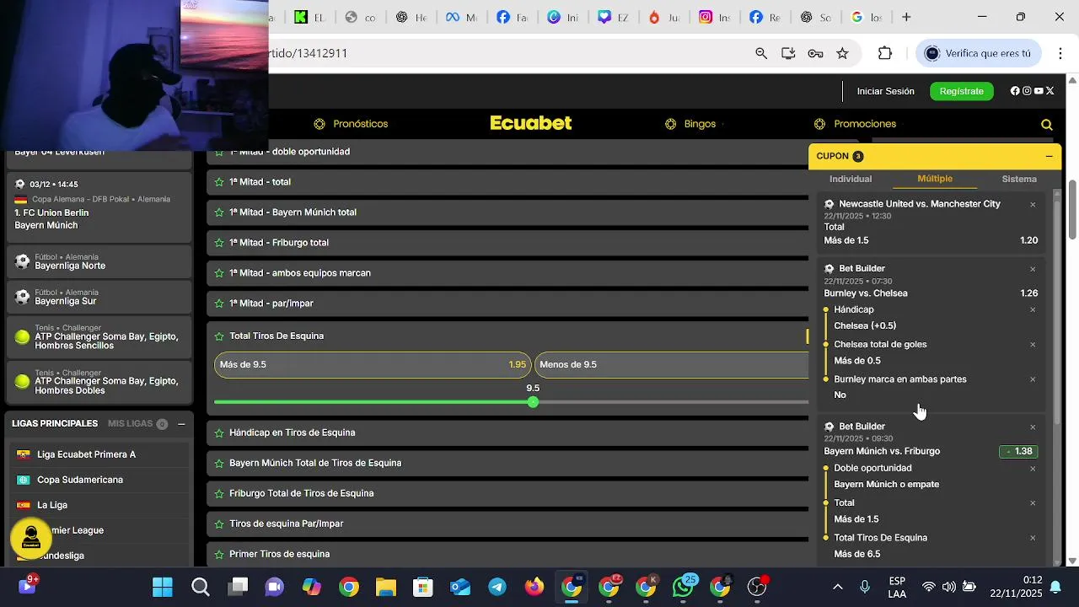Open the Windows Start menu
The height and width of the screenshot is (607, 1079).
163,587
